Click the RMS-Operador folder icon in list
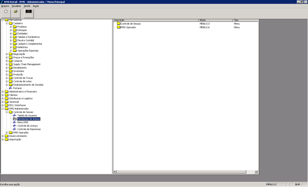Screen dimensions: 308x187 tap(119, 27)
